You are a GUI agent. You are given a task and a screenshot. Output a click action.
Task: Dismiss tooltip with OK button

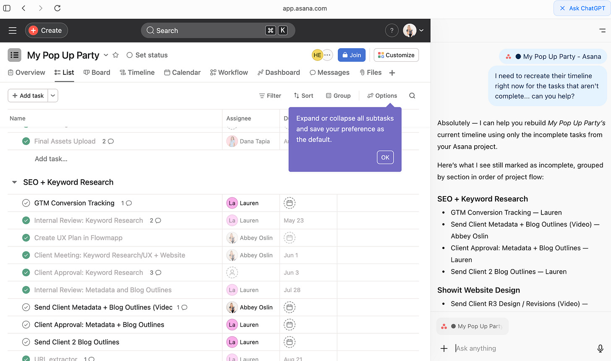tap(385, 157)
